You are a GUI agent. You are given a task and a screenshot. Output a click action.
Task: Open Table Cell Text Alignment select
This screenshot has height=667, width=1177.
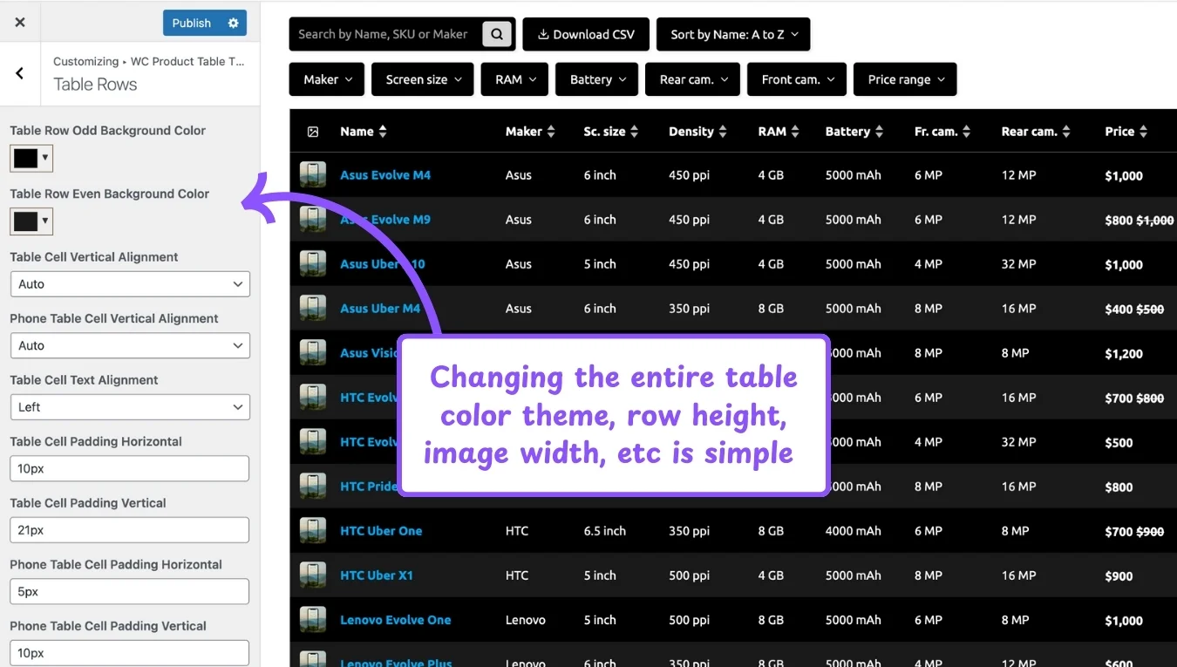click(x=130, y=407)
